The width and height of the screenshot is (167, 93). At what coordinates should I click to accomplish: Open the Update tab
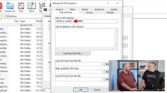point(114,9)
